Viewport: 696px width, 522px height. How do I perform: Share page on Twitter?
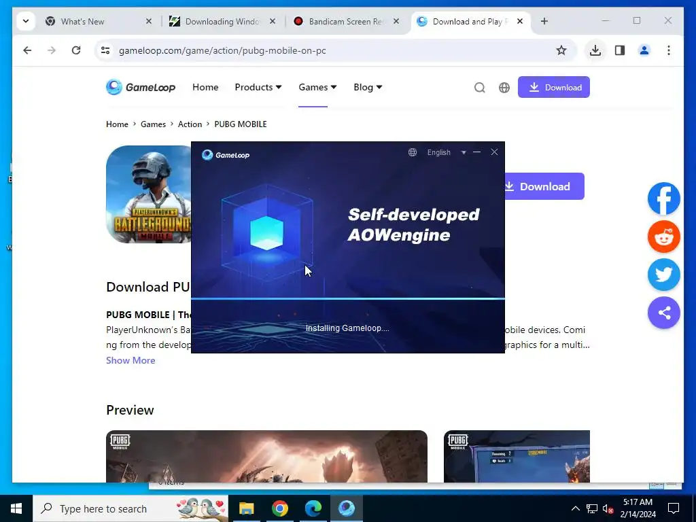point(663,275)
